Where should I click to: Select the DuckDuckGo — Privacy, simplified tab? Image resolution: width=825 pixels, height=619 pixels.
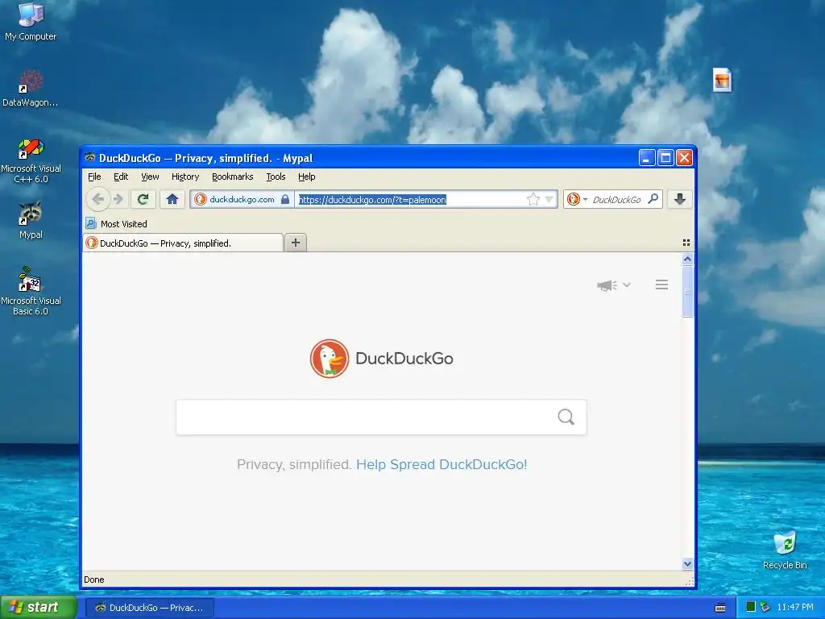[x=183, y=243]
